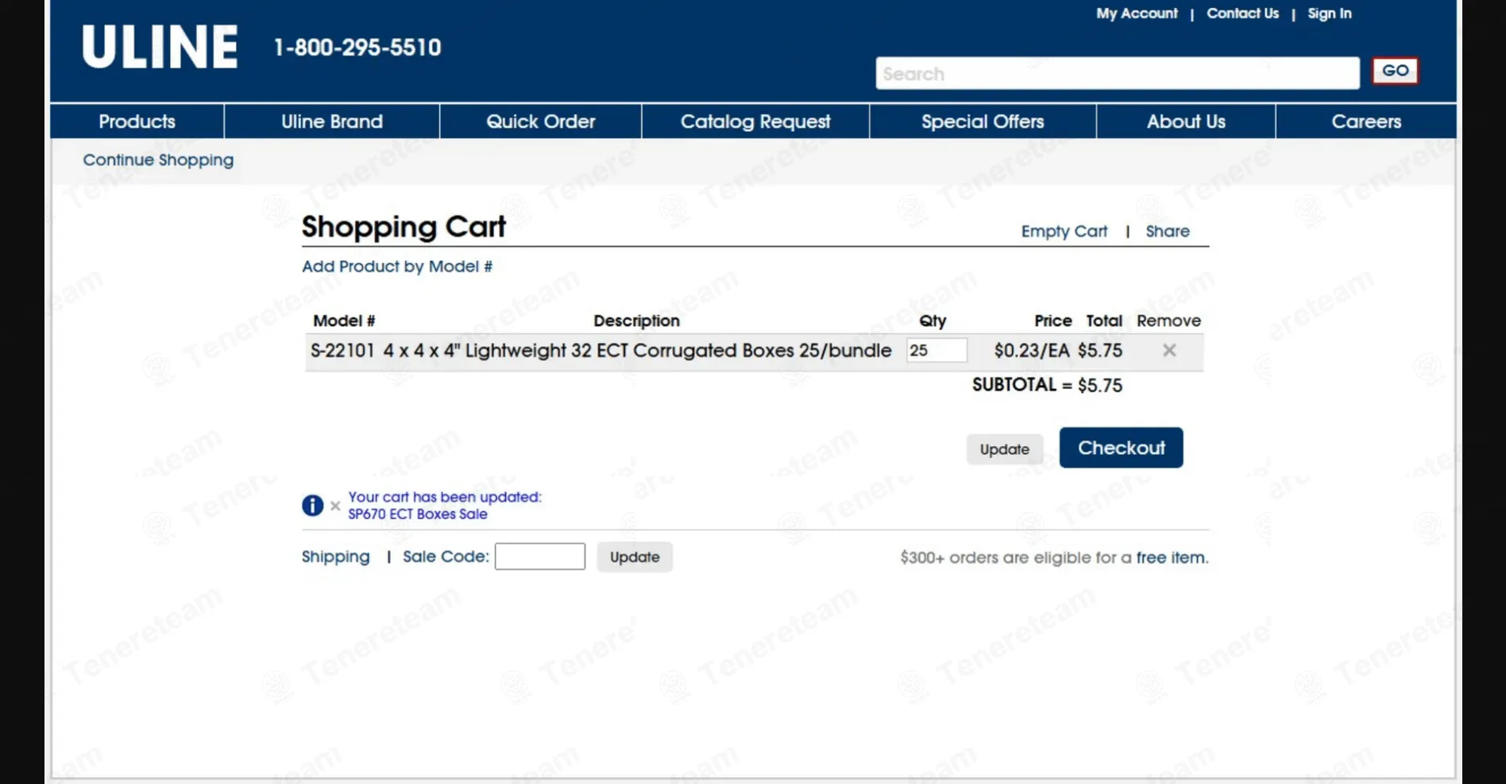Click the Remove column header
The height and width of the screenshot is (784, 1506).
(x=1168, y=321)
